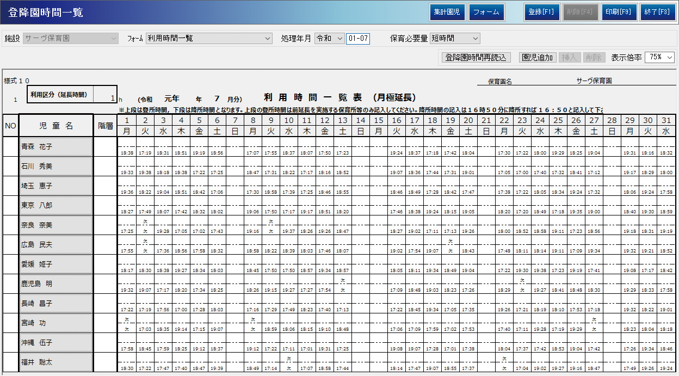
Task: Expand the 令和 era dropdown
Action: tap(329, 38)
